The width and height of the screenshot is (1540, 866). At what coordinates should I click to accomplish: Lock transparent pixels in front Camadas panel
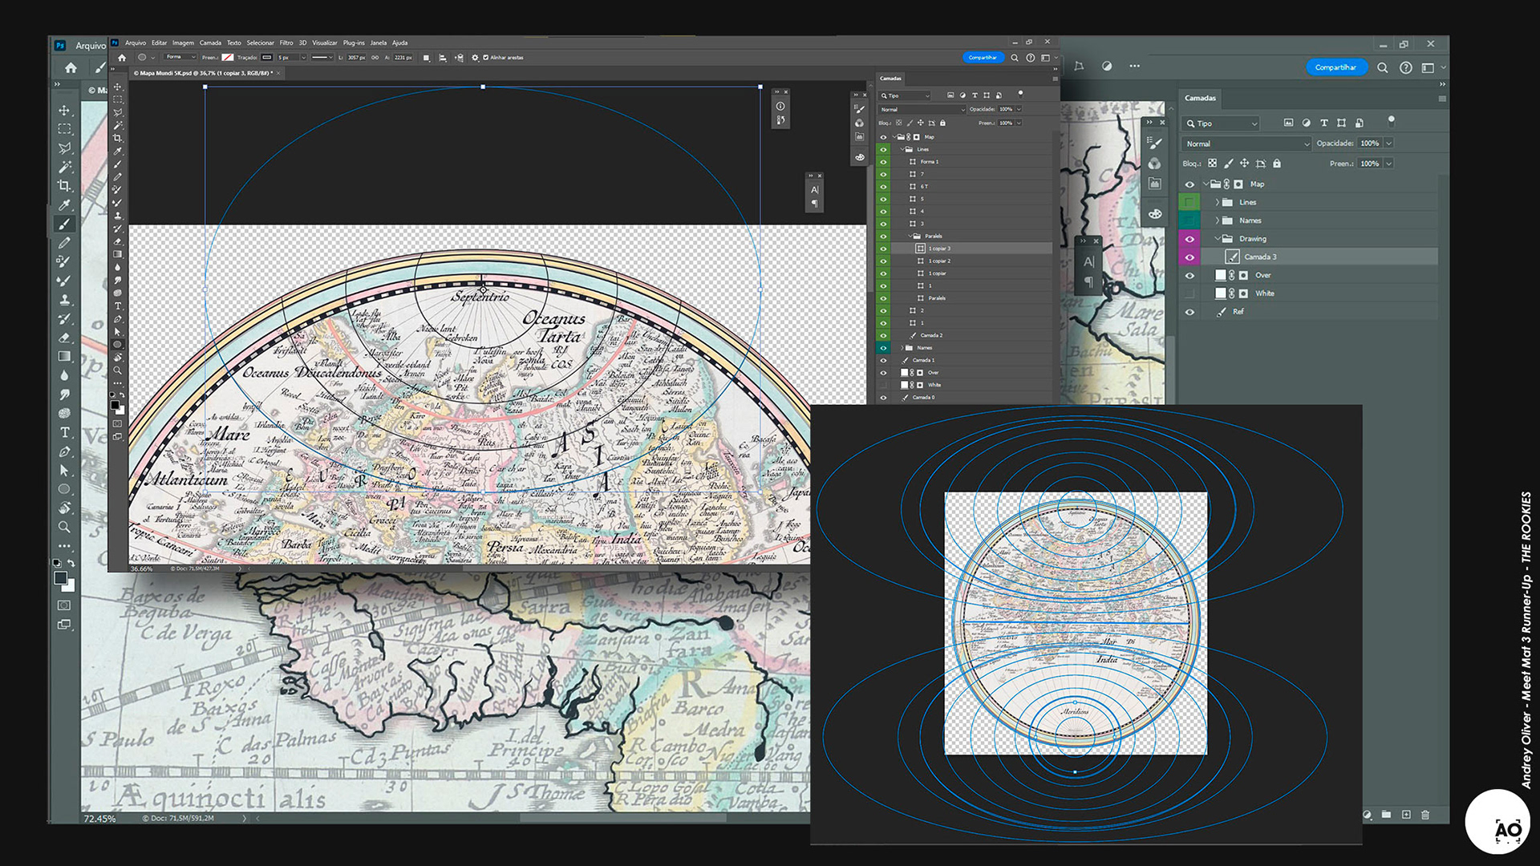coord(899,123)
